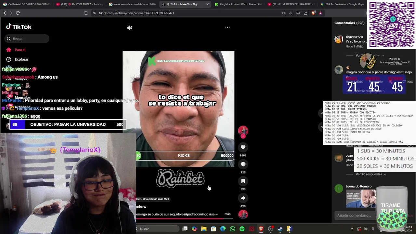This screenshot has height=234, width=416.
Task: Open comments via the speech bubble icon
Action: coord(243,164)
